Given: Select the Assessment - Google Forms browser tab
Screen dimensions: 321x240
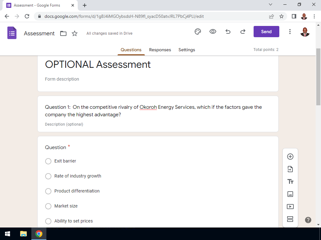Looking at the screenshot, I should [40, 5].
